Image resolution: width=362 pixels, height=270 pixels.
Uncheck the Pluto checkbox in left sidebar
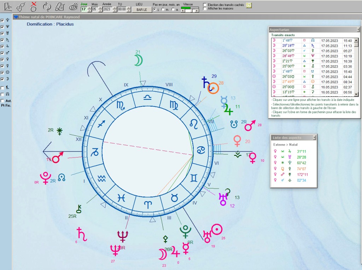(x=3, y=20)
